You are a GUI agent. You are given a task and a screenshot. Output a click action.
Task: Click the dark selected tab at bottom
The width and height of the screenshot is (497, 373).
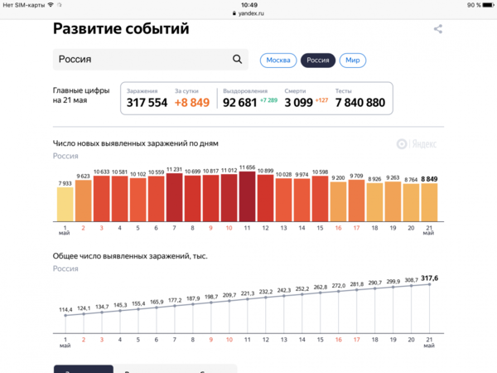[x=83, y=368]
